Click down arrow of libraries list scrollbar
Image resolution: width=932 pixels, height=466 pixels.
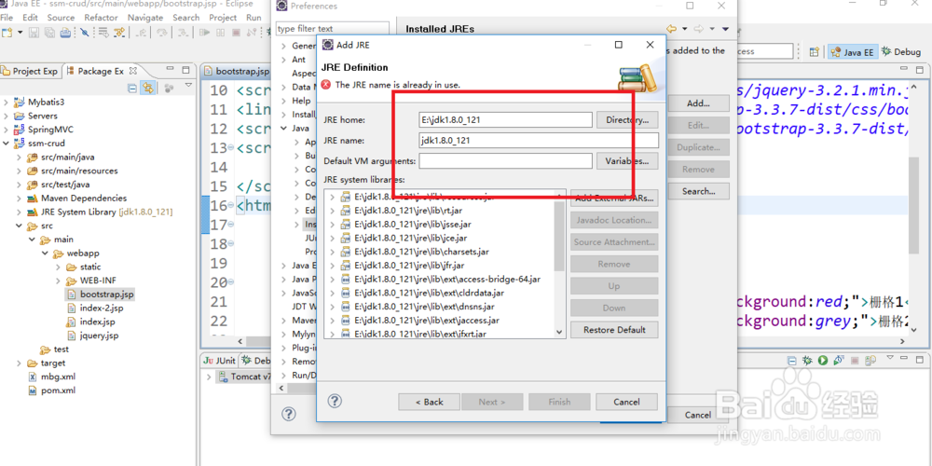click(559, 332)
